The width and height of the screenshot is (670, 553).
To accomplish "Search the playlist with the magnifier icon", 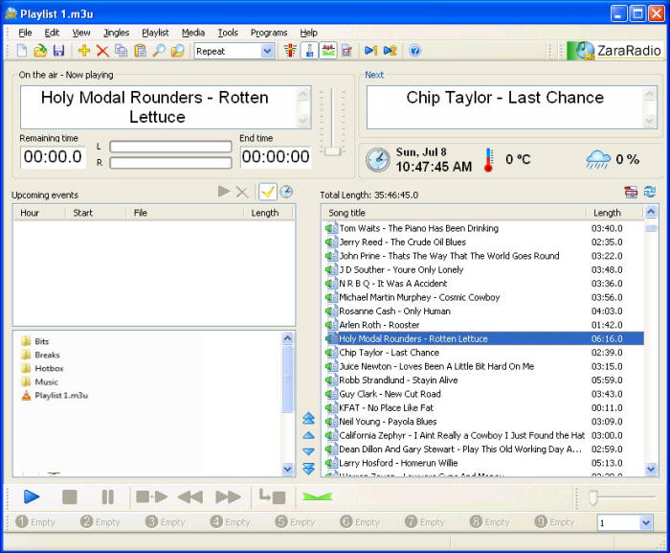I will [x=159, y=51].
